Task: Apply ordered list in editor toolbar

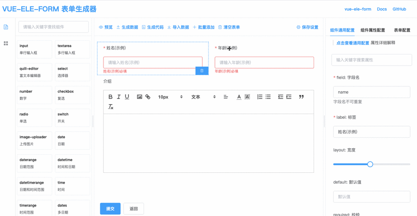Action: tap(260, 97)
